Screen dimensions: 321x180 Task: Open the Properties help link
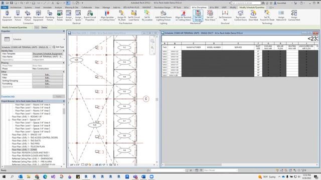pos(8,96)
